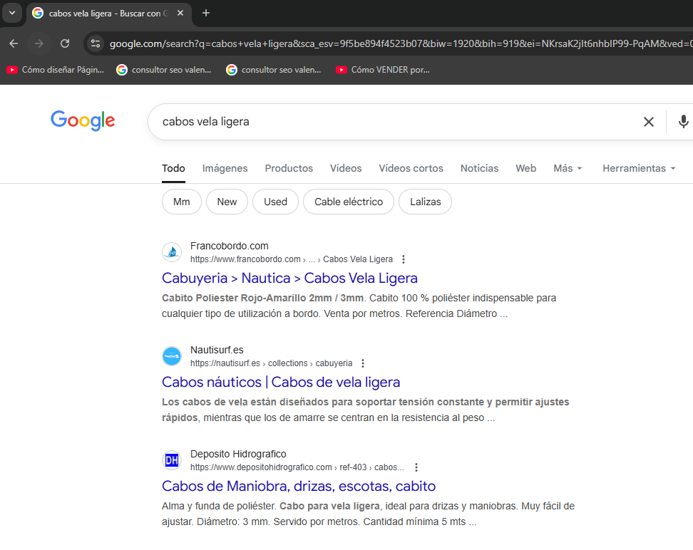
Task: Reload the current Google search page
Action: (x=65, y=43)
